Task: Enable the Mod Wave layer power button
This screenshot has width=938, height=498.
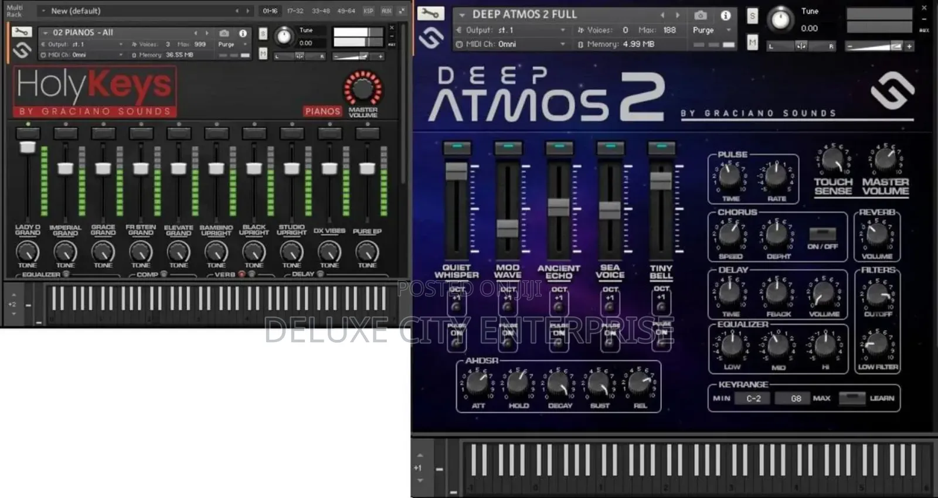Action: pos(508,147)
